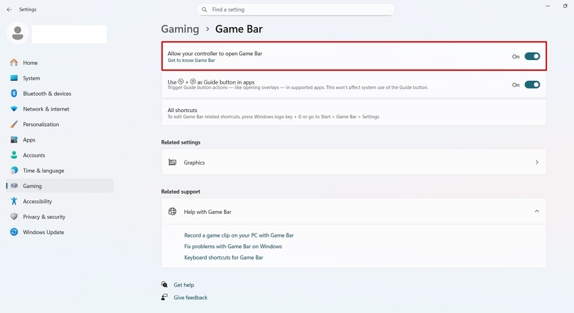Click the back arrow icon
The image size is (574, 313).
click(x=9, y=9)
